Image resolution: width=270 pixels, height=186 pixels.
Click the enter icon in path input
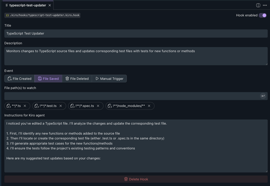click(263, 96)
